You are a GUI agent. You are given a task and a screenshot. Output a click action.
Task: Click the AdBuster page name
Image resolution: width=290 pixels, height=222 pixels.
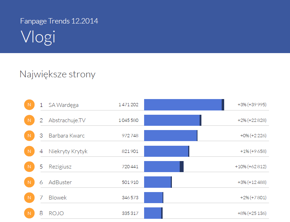(60, 182)
